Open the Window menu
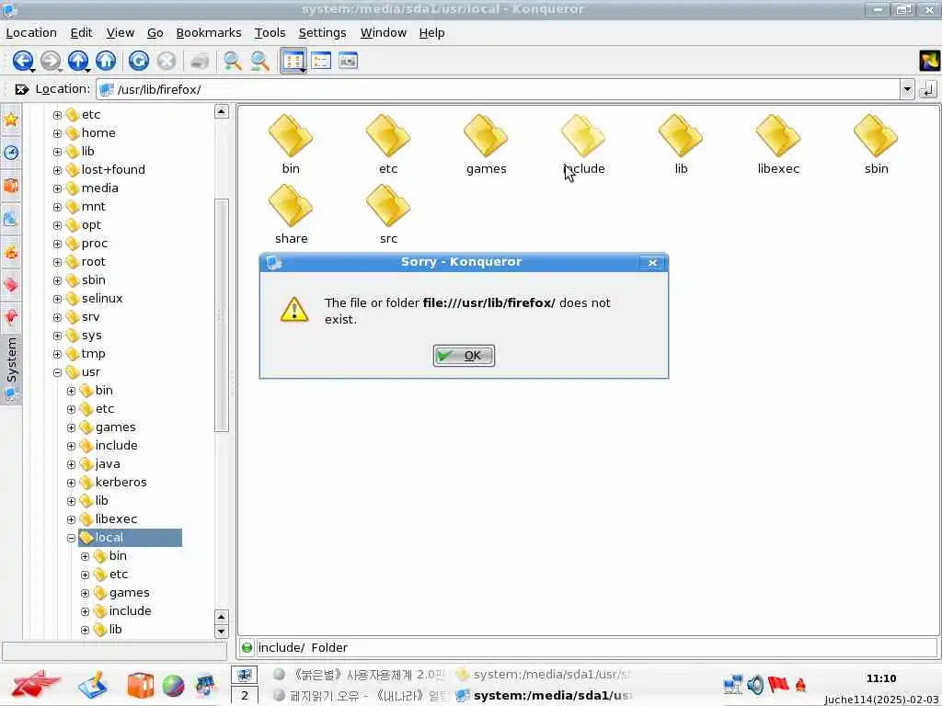This screenshot has height=706, width=942. point(384,32)
